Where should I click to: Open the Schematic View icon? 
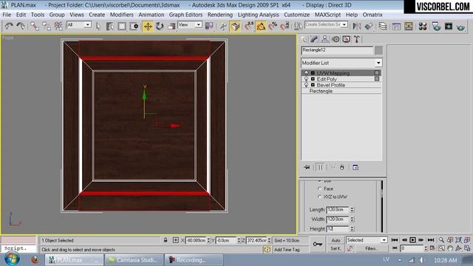(x=409, y=27)
